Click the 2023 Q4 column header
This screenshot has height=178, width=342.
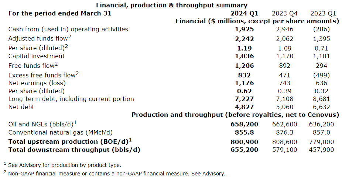click(x=283, y=13)
